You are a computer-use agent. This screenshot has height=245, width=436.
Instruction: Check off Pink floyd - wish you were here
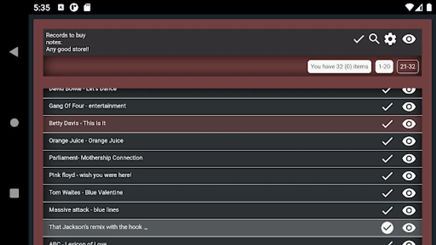pyautogui.click(x=387, y=176)
